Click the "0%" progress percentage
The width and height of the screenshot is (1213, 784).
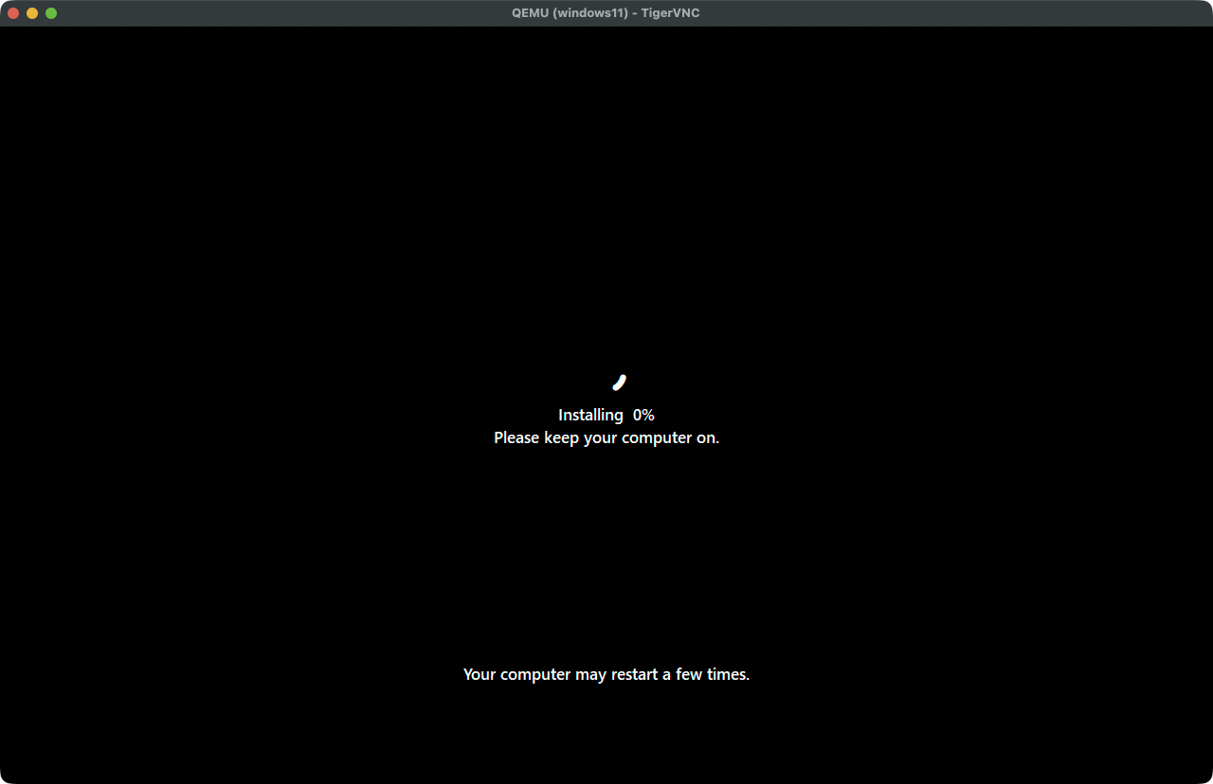pos(643,415)
